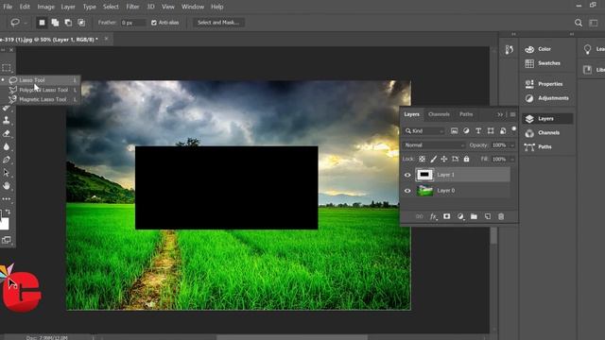605x340 pixels.
Task: Select the Rectangular Marquee tool
Action: tap(7, 68)
